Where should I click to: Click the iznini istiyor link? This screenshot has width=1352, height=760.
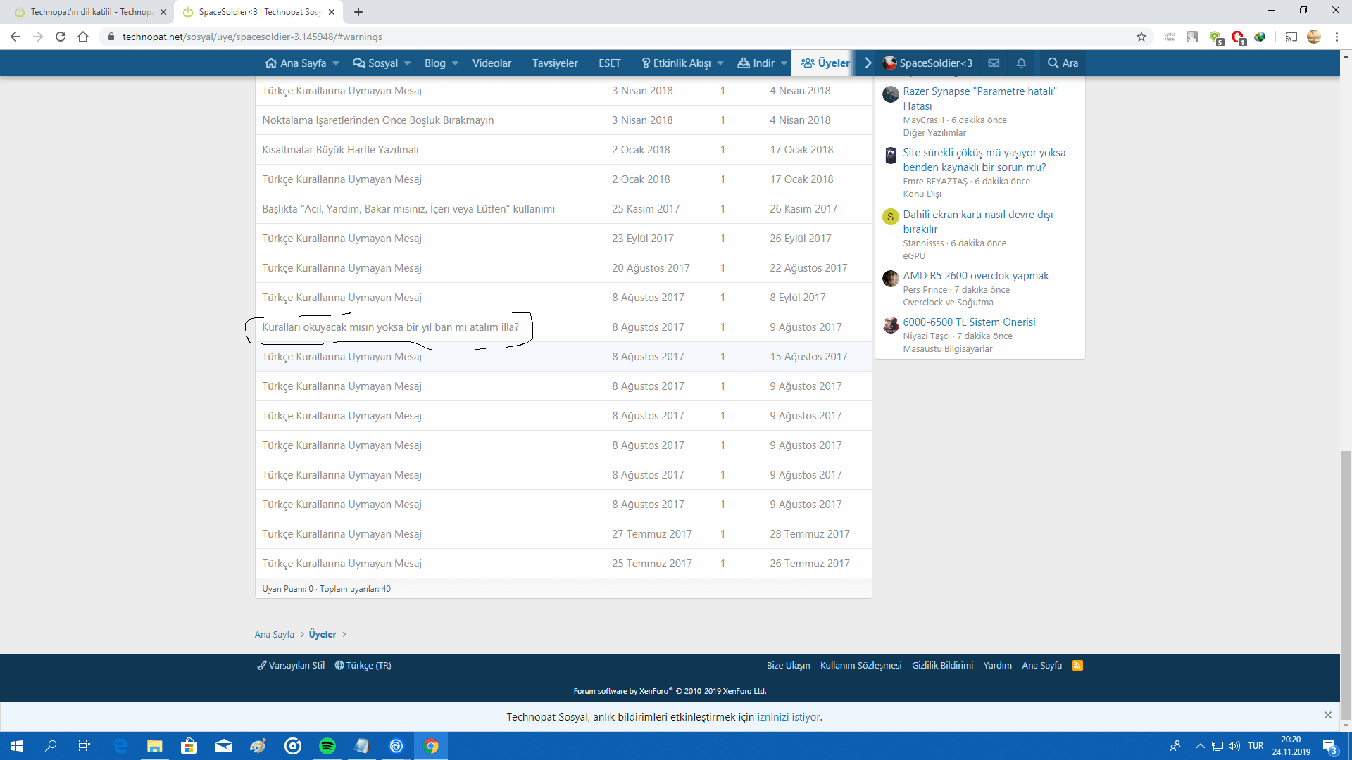click(x=789, y=717)
